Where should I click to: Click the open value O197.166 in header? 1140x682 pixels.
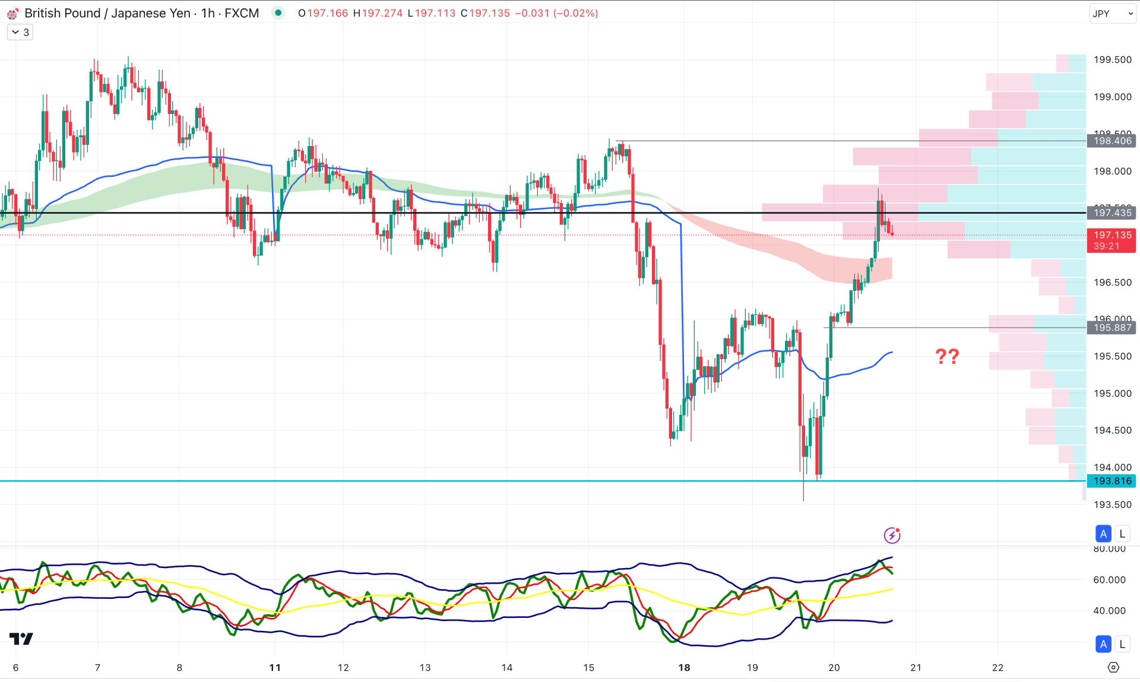[323, 13]
